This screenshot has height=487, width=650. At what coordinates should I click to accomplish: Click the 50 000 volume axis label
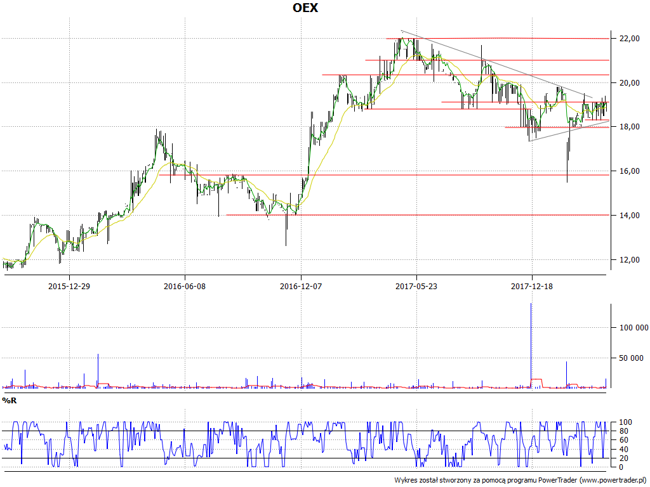(632, 358)
